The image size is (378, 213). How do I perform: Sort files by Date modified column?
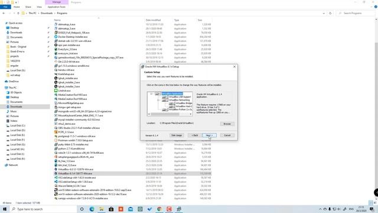pos(153,20)
